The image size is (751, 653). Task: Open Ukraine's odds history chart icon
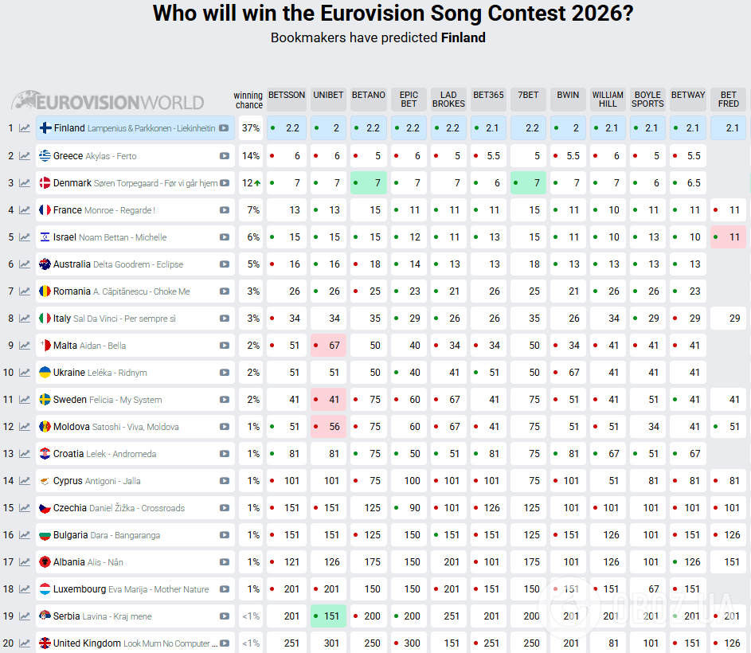pos(25,372)
